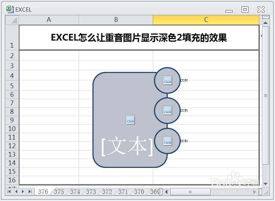Image resolution: width=275 pixels, height=201 pixels.
Task: Click [文本] label beside bottom circle
Action: coord(184,141)
